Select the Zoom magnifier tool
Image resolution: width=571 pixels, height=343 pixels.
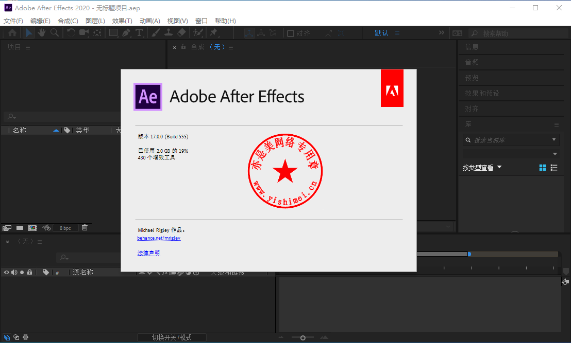55,33
